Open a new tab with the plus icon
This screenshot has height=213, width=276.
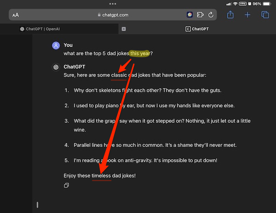[247, 15]
